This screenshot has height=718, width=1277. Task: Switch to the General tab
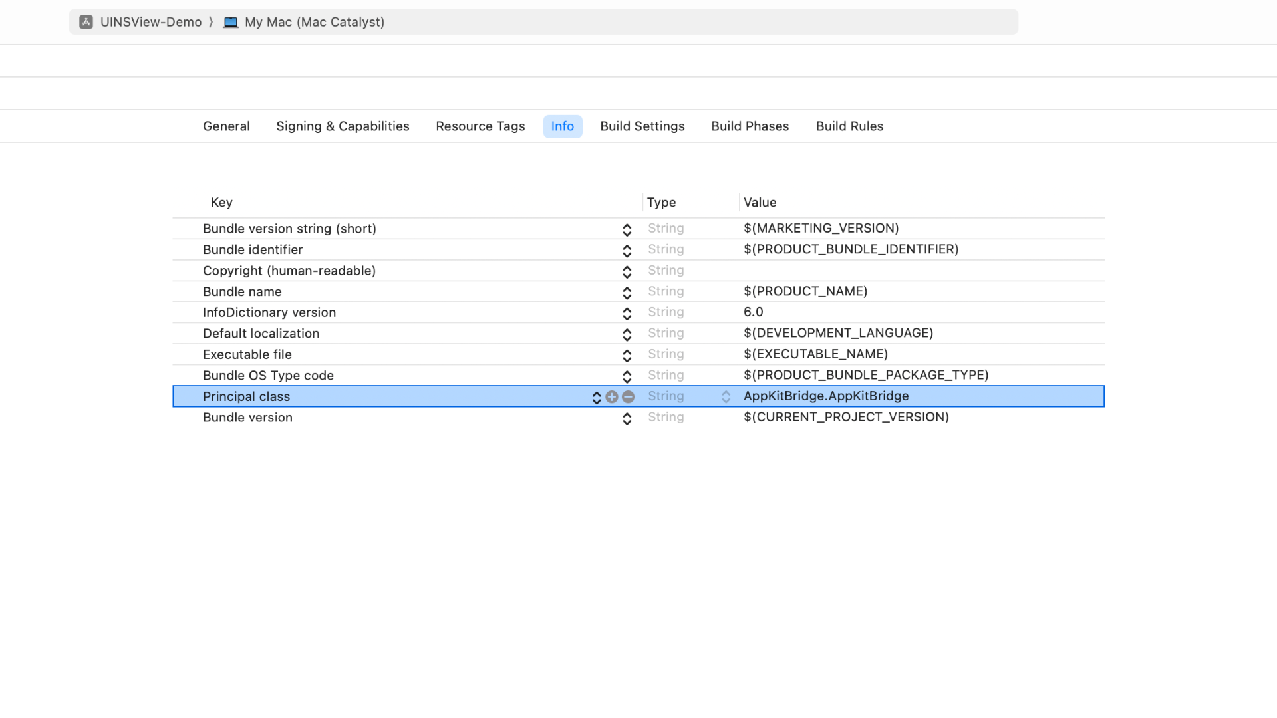pos(226,126)
